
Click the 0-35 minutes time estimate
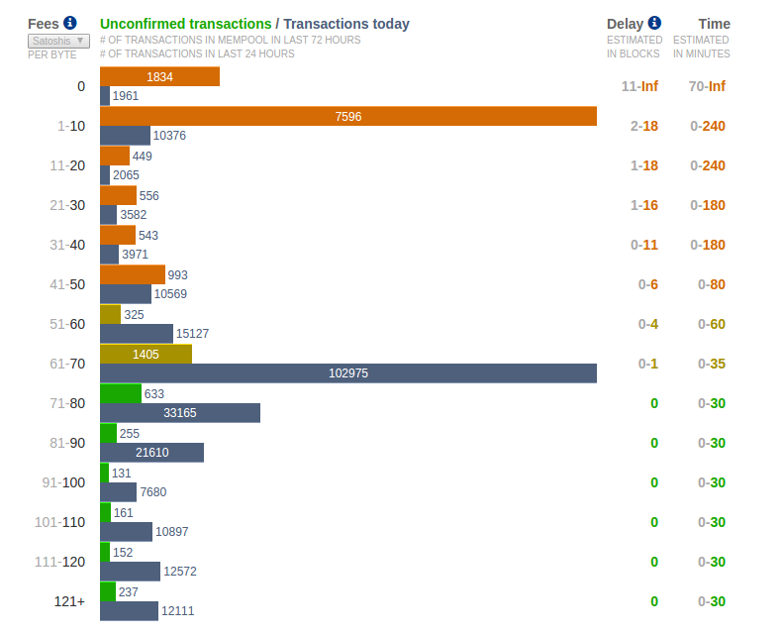coord(712,364)
